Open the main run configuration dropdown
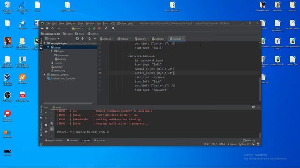 click(78, 28)
